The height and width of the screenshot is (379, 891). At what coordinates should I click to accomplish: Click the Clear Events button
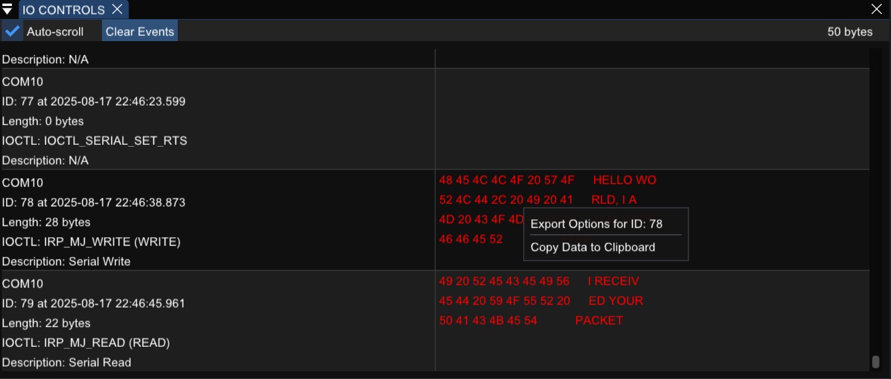point(140,32)
